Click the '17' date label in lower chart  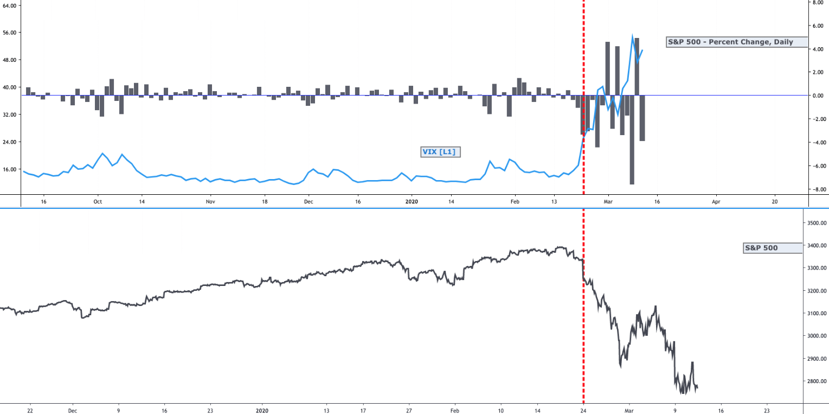click(364, 411)
